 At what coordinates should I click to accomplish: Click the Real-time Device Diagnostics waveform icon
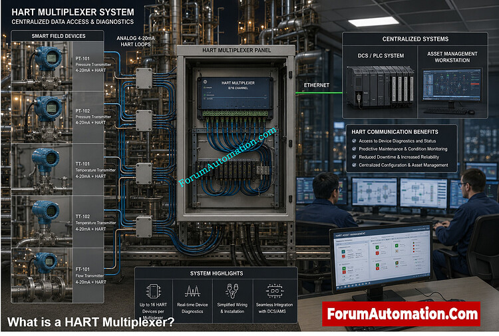[192, 291]
